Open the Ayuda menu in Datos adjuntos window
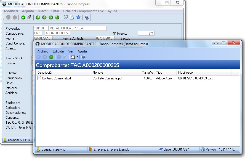Viewport: 245px width, 158px height. coord(82,51)
